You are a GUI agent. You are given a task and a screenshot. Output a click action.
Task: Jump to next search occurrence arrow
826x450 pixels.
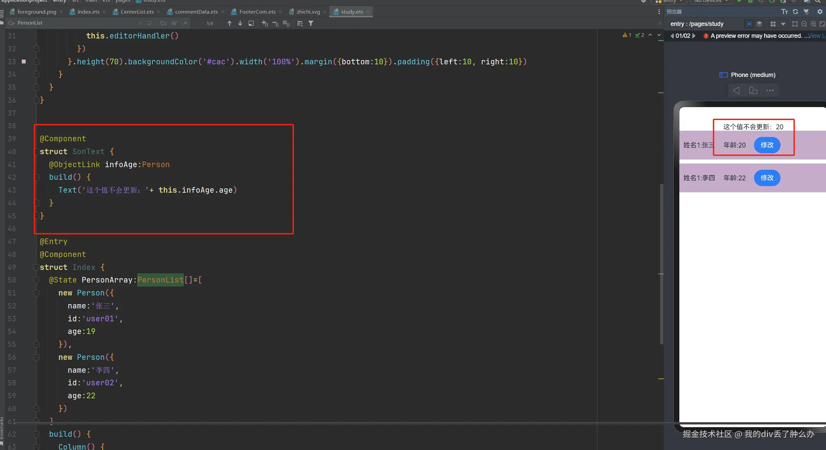[x=240, y=23]
